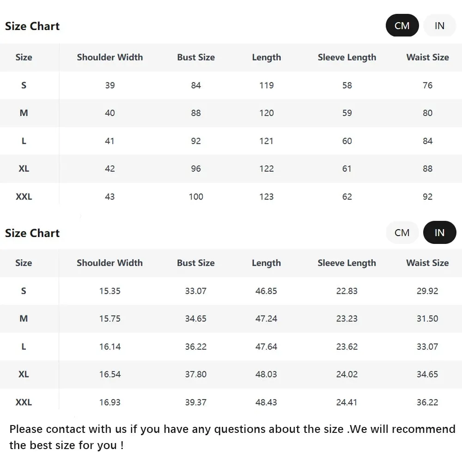Click waist value 36.22 for XXL
The image size is (462, 462).
point(427,402)
